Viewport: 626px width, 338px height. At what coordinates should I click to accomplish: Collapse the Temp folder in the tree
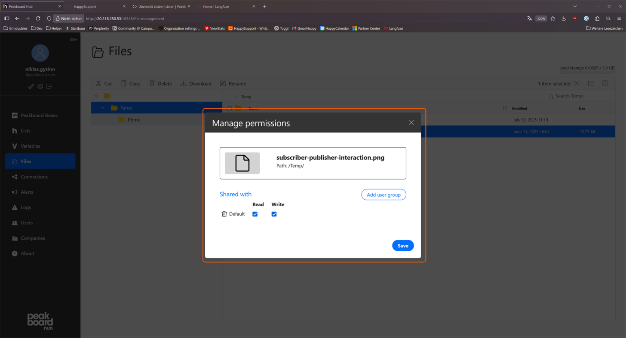103,108
